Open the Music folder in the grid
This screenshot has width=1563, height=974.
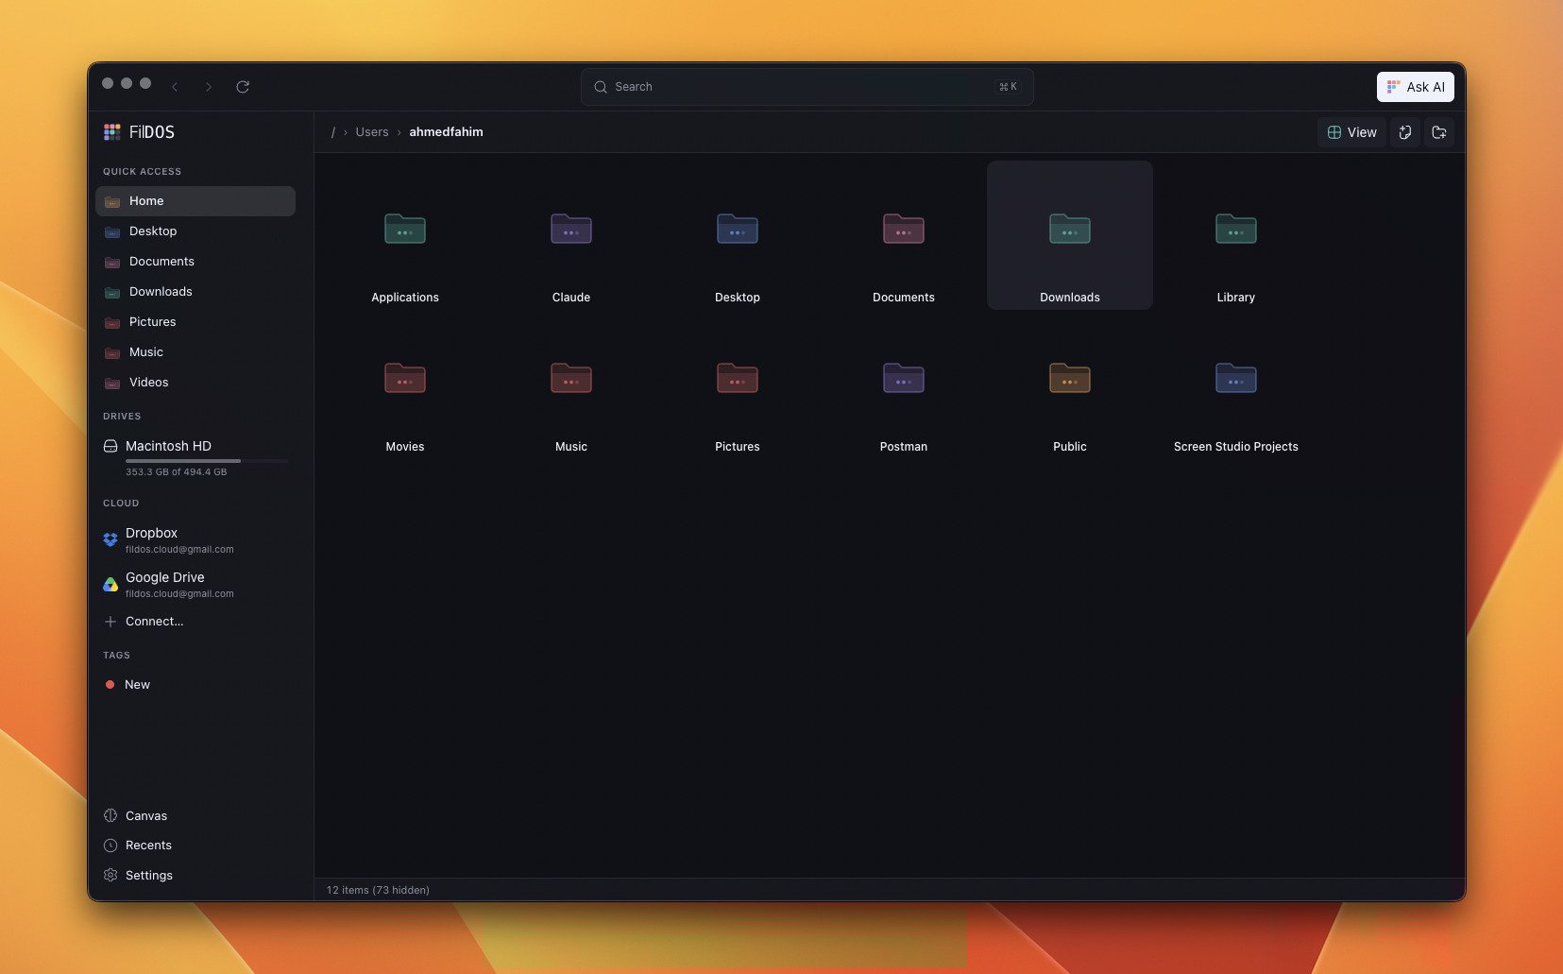click(571, 378)
